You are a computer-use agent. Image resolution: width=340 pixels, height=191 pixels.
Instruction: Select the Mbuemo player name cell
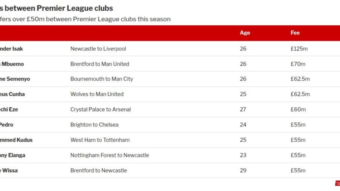pos(12,64)
